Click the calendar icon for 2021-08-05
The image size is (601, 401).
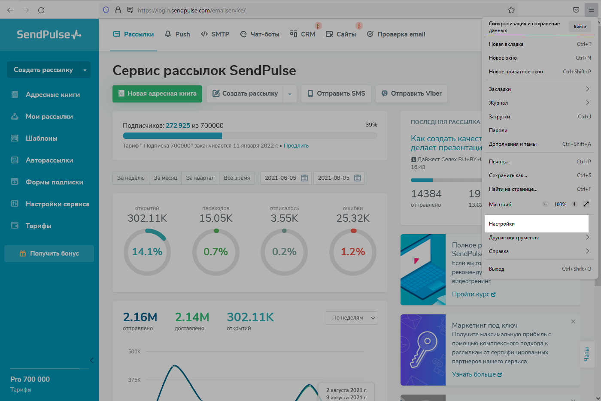coord(358,178)
